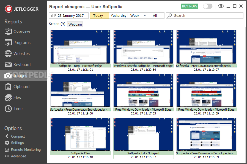The image size is (247, 164).
Task: Open the 11:17:53 Free Windows Downloads thumbnail
Action: [143, 91]
